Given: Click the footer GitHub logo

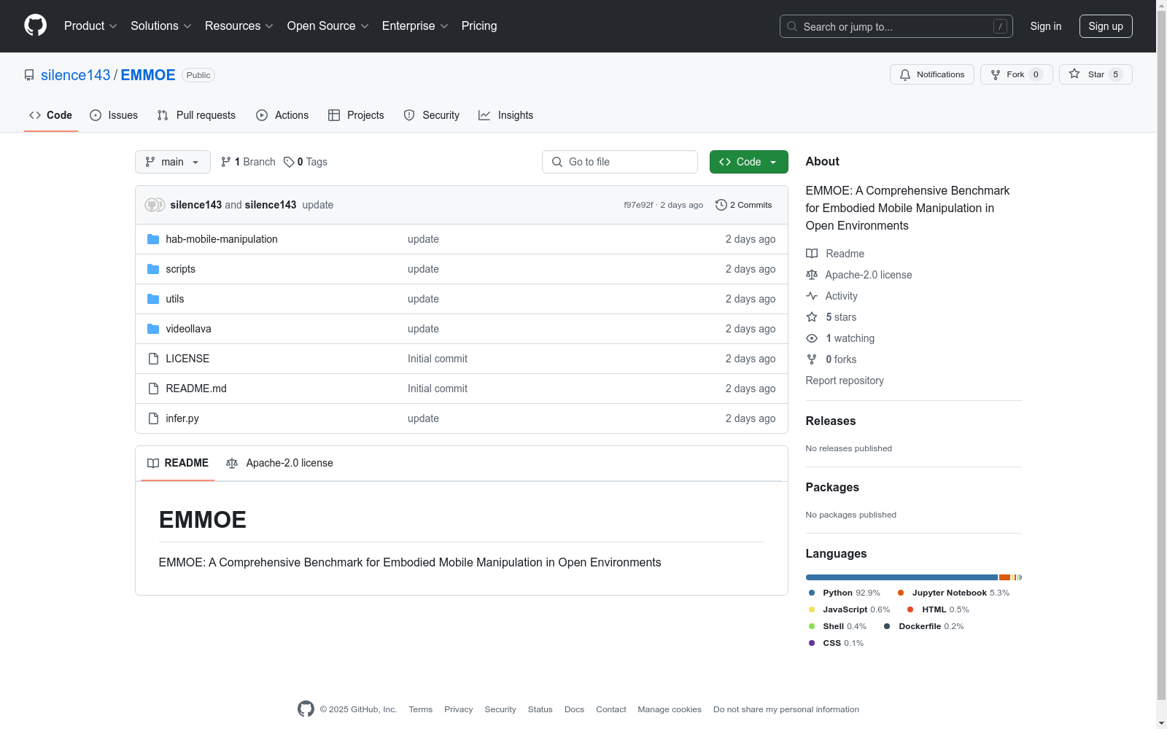Looking at the screenshot, I should tap(306, 709).
